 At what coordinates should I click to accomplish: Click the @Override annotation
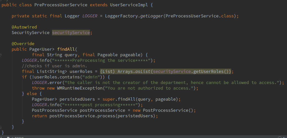pyautogui.click(x=23, y=44)
